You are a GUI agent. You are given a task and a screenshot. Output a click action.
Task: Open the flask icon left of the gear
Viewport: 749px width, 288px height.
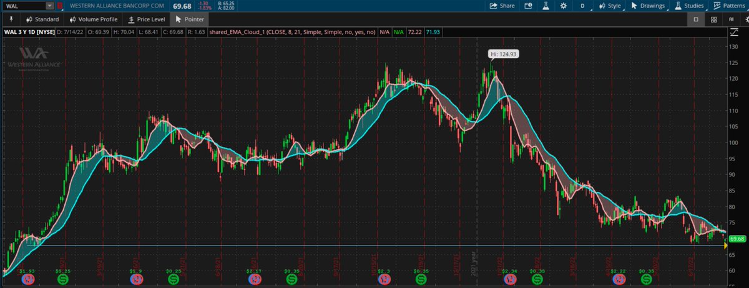(545, 6)
